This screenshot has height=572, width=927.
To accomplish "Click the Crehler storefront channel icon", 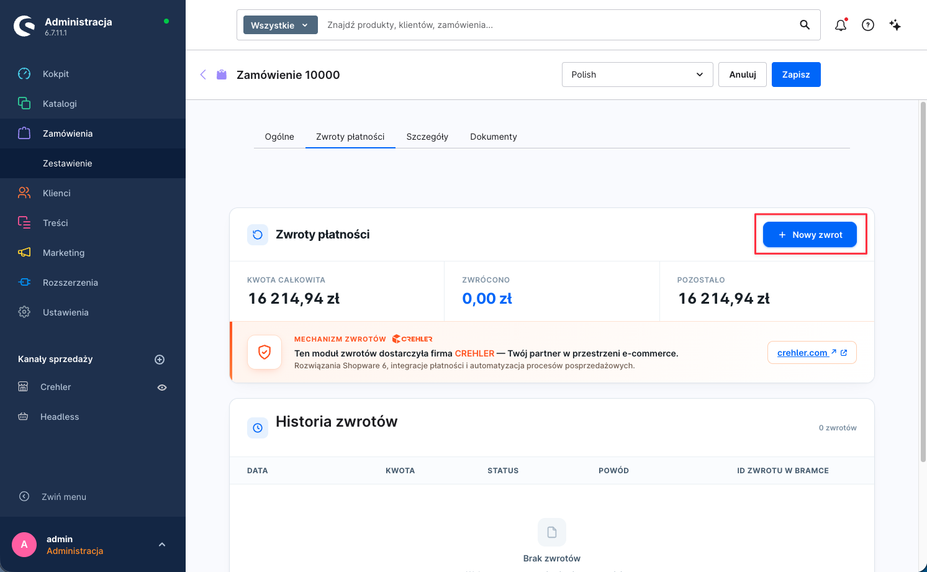I will pyautogui.click(x=23, y=387).
